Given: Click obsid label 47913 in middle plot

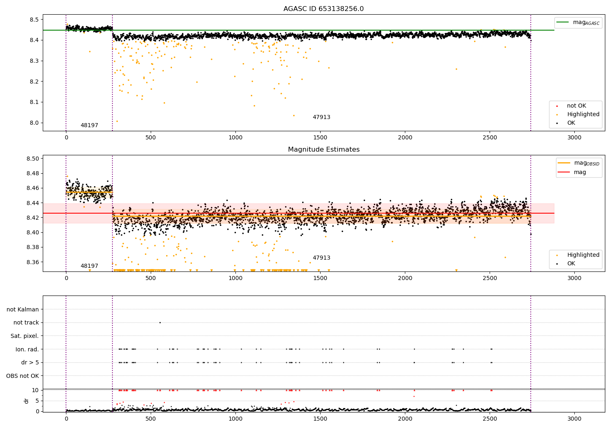Looking at the screenshot, I should (321, 258).
